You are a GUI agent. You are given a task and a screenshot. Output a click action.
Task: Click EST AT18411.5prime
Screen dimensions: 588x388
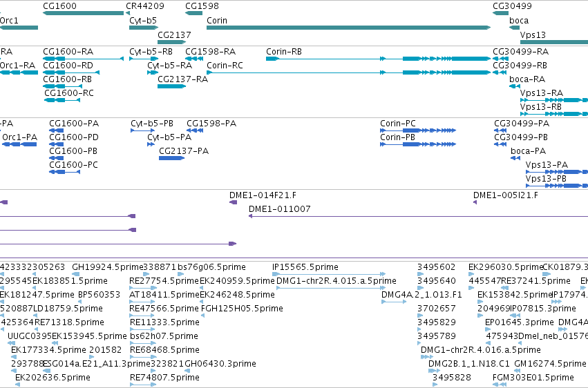pyautogui.click(x=142, y=302)
